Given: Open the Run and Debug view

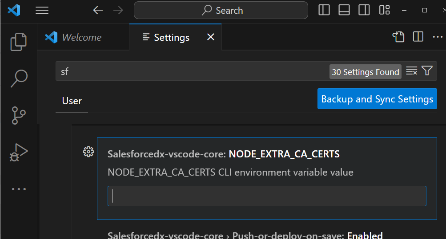Looking at the screenshot, I should click(19, 153).
